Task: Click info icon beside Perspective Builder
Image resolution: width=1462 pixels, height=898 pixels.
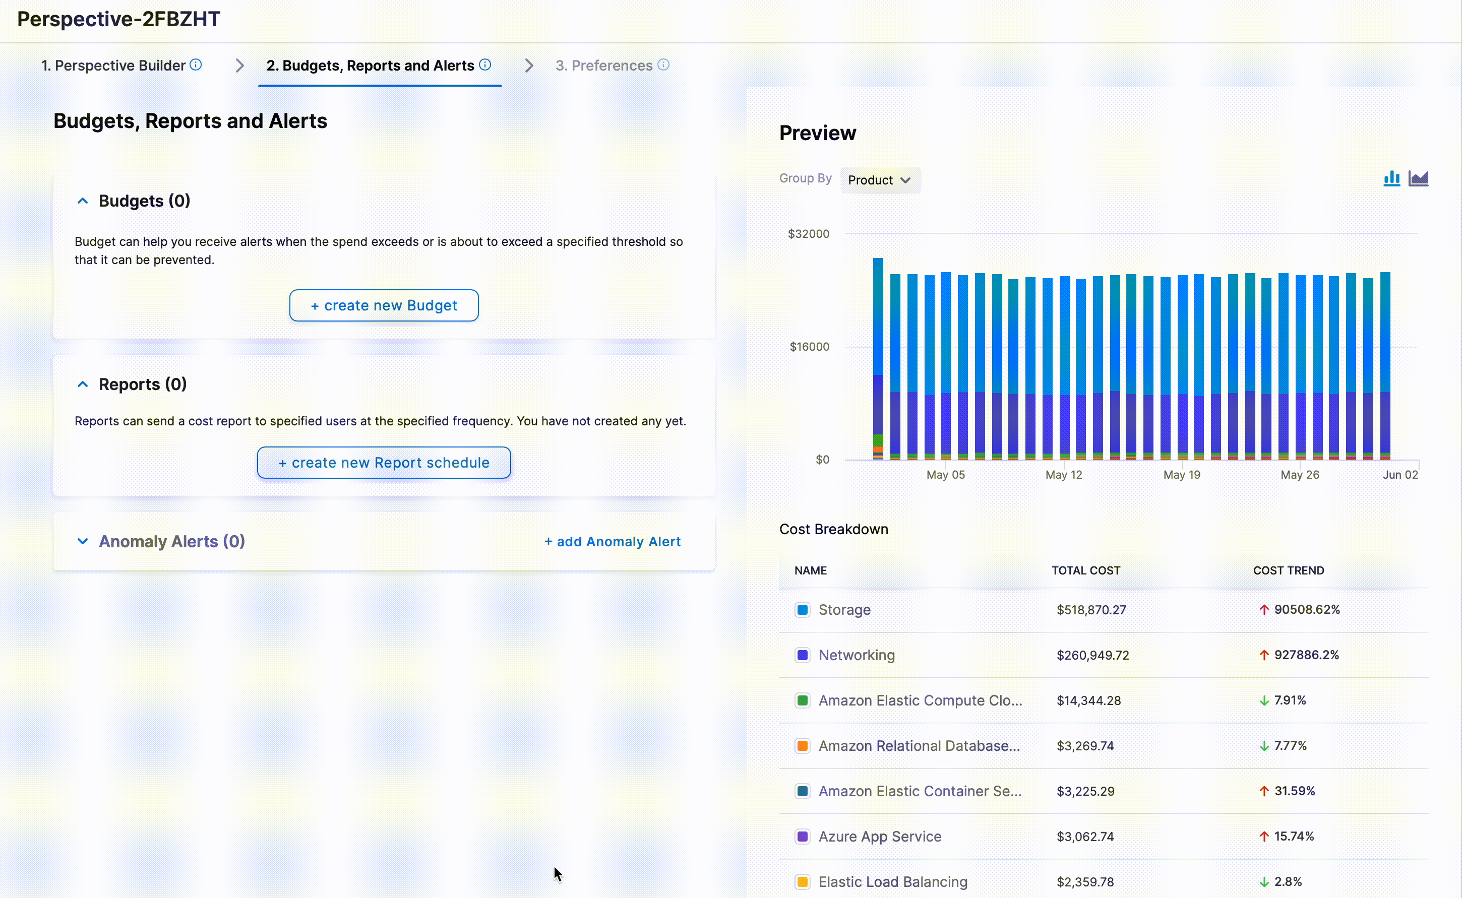Action: (196, 65)
